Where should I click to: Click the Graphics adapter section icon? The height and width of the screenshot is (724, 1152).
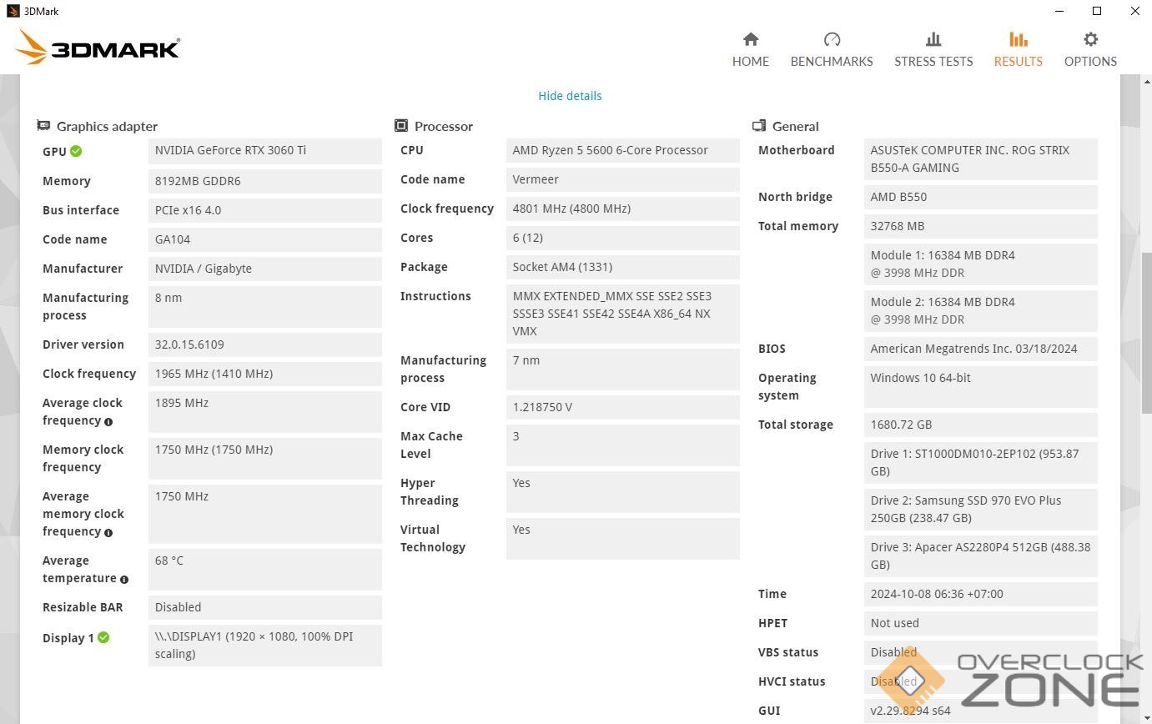[x=43, y=126]
